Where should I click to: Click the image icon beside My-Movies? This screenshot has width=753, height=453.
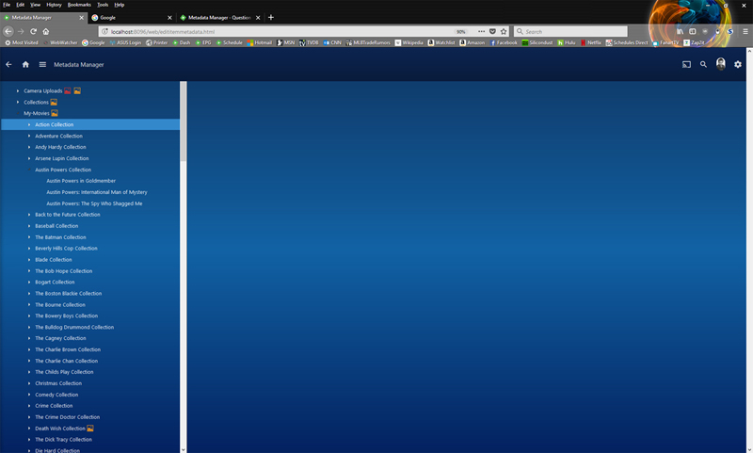point(55,113)
